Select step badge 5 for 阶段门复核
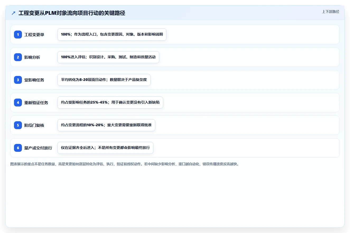The width and height of the screenshot is (350, 233). pos(18,125)
